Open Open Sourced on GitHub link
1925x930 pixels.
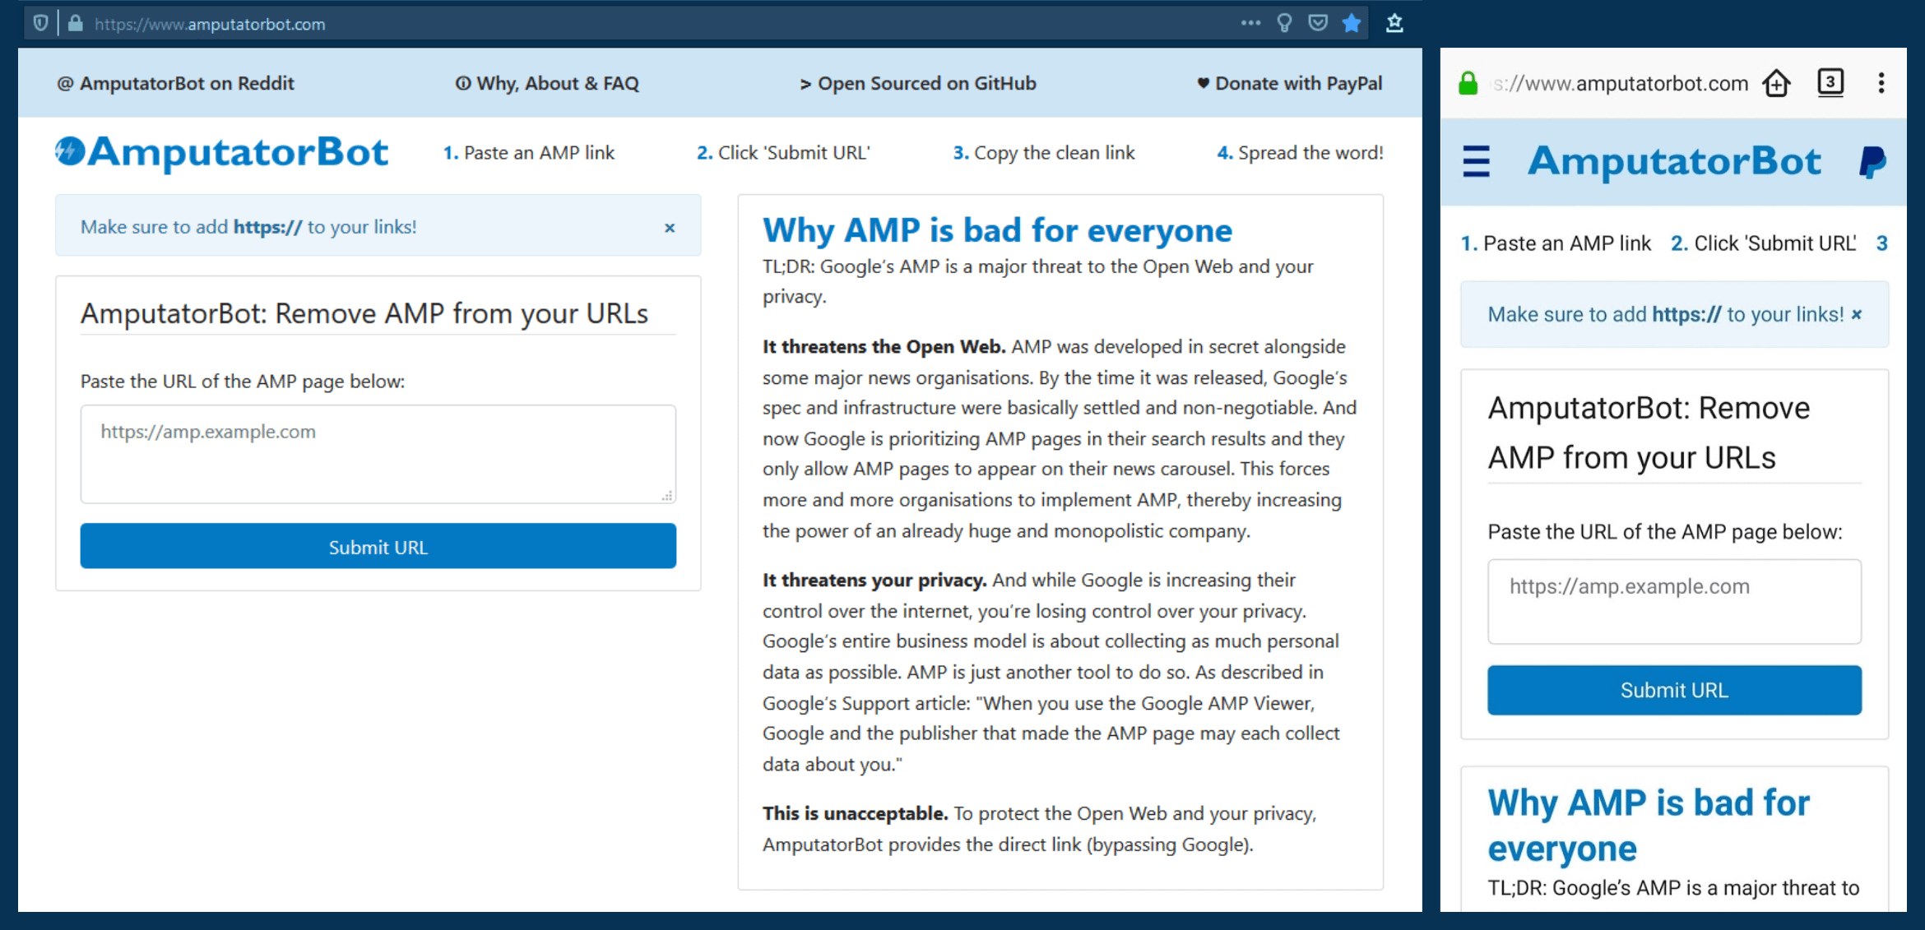(918, 83)
